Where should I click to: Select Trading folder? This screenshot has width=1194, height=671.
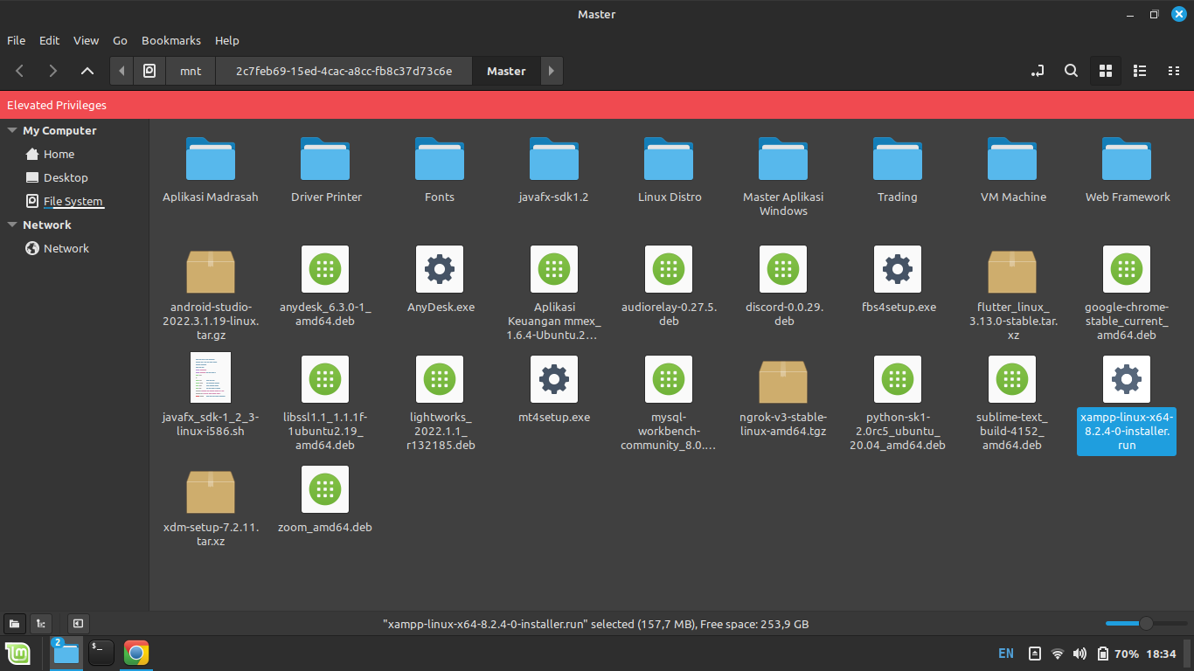point(898,170)
